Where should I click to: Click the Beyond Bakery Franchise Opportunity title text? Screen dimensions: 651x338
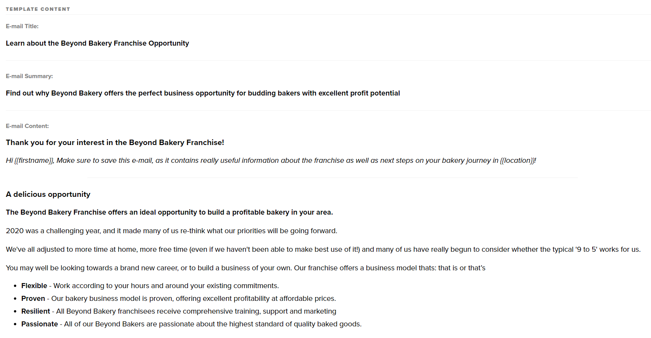coord(97,43)
